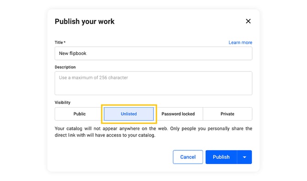Screen dimensions: 307x181
Task: Switch visibility to Private
Action: pyautogui.click(x=228, y=114)
